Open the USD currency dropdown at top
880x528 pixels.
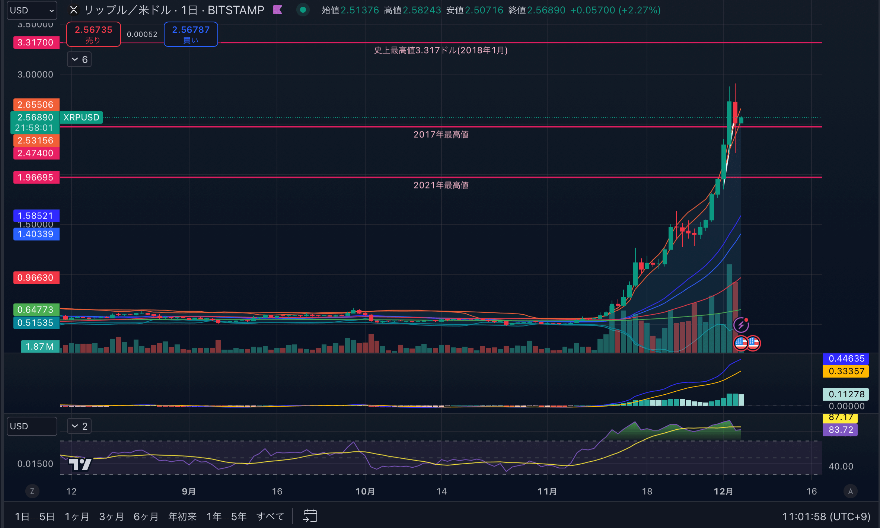tap(32, 10)
